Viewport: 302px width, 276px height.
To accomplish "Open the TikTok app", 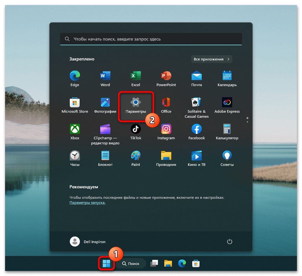I will (x=135, y=132).
